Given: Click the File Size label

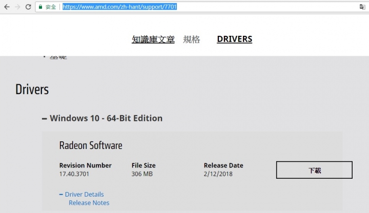Looking at the screenshot, I should tap(143, 165).
